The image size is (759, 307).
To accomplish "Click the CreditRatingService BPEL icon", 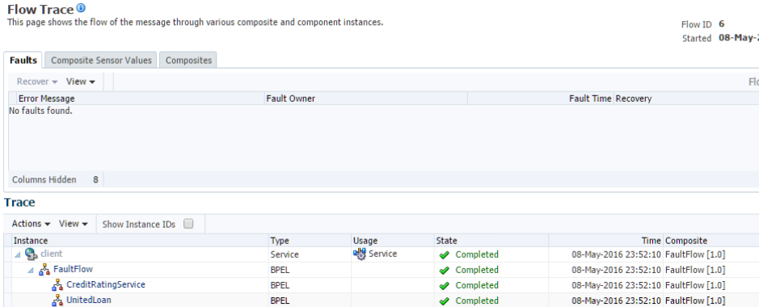I will pyautogui.click(x=57, y=284).
